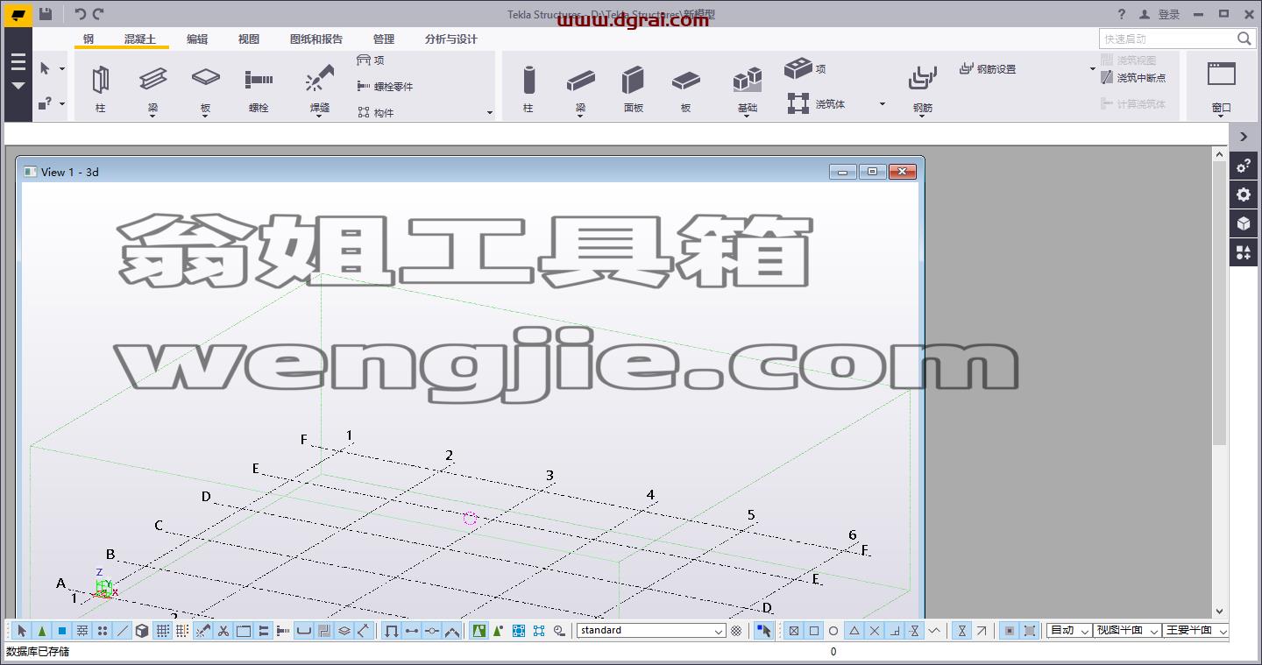Image resolution: width=1262 pixels, height=665 pixels.
Task: Open the standard selection filter dropdown
Action: coord(651,631)
